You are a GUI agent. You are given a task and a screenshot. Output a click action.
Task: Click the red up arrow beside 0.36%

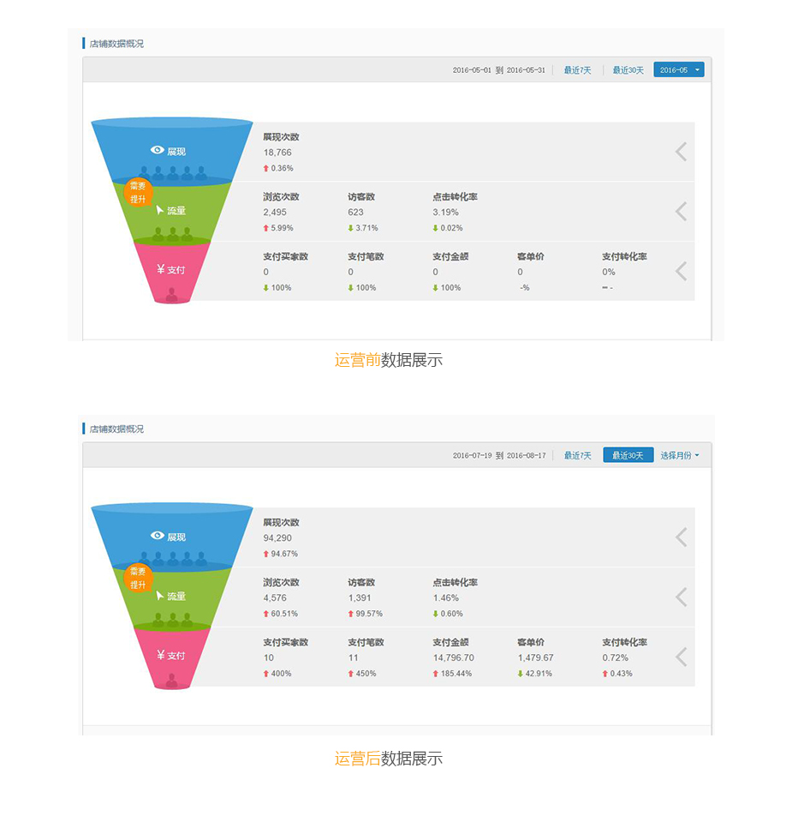(265, 168)
